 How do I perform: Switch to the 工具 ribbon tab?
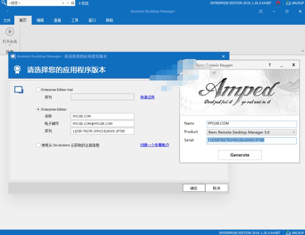[x=75, y=20]
